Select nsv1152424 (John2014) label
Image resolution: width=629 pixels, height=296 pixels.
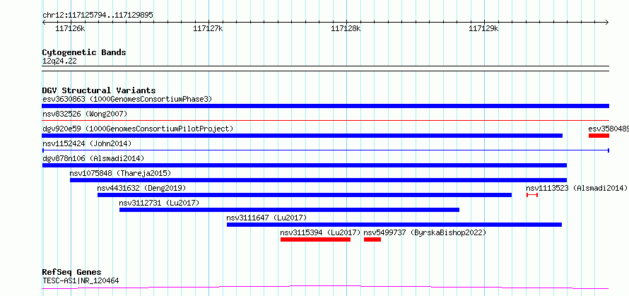(x=87, y=143)
